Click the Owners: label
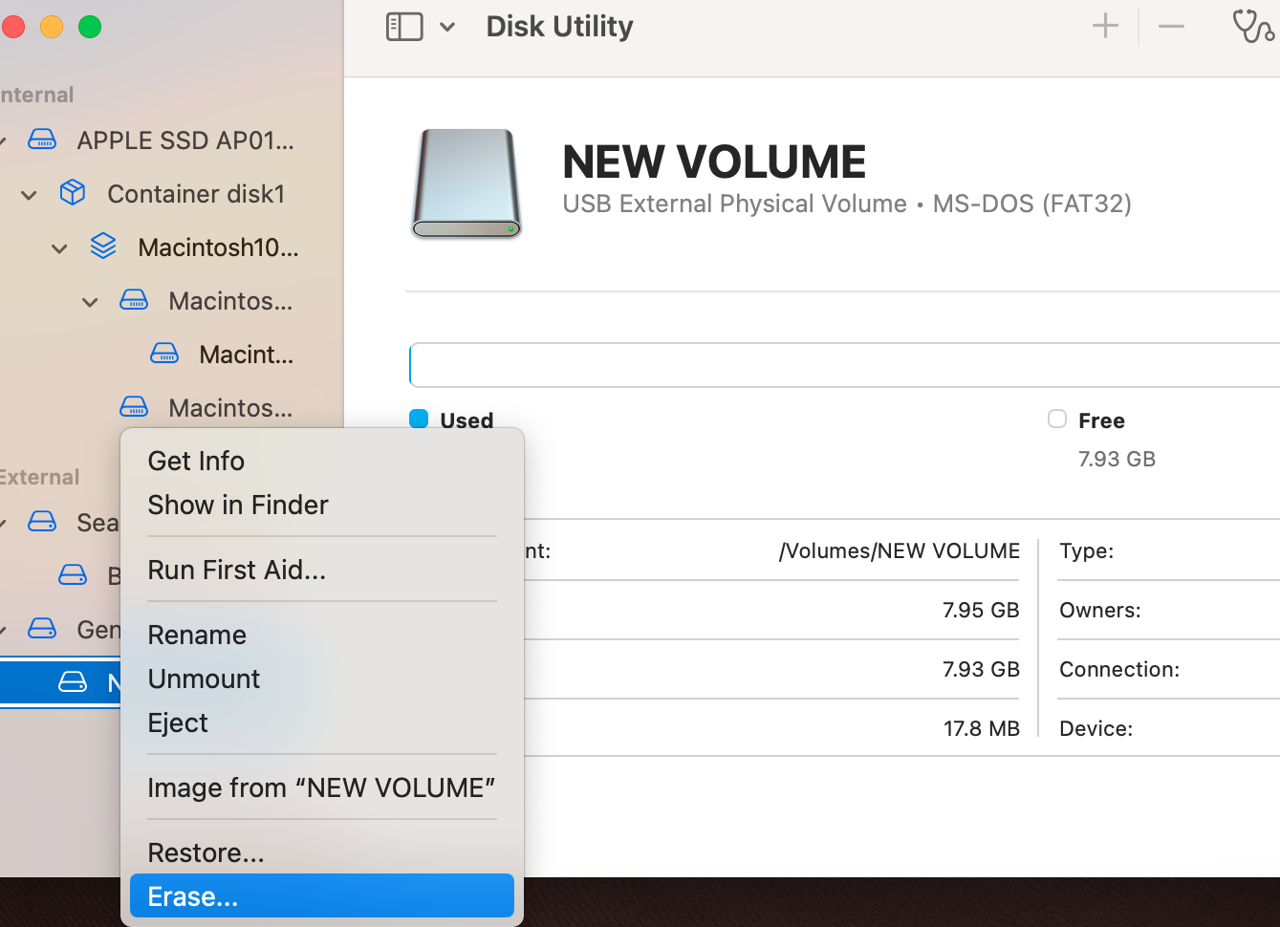The width and height of the screenshot is (1280, 927). click(x=1100, y=610)
